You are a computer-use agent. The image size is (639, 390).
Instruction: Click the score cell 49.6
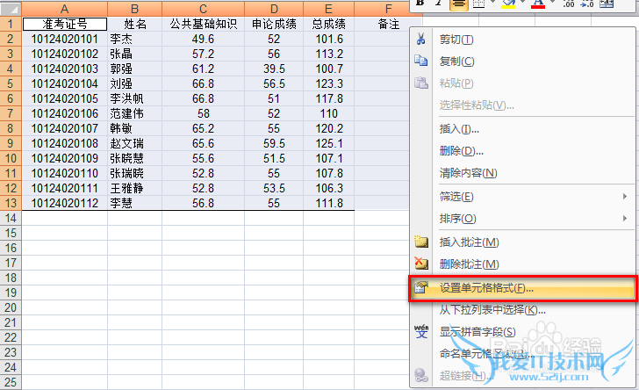point(204,40)
